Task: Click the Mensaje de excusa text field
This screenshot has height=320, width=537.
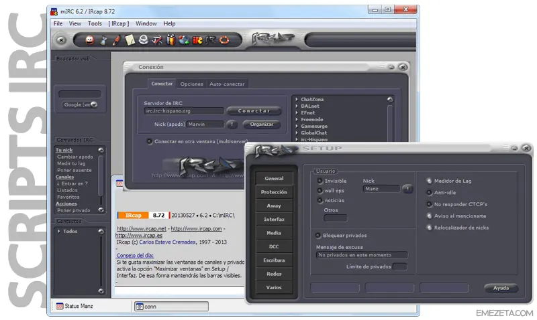Action: pyautogui.click(x=362, y=255)
